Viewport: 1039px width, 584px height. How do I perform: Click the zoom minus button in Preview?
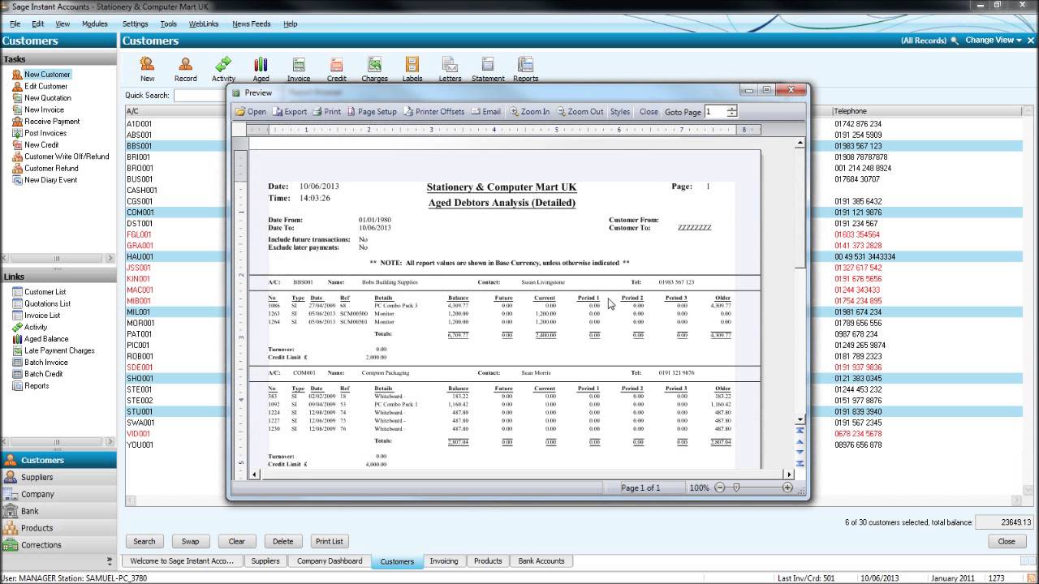point(720,487)
